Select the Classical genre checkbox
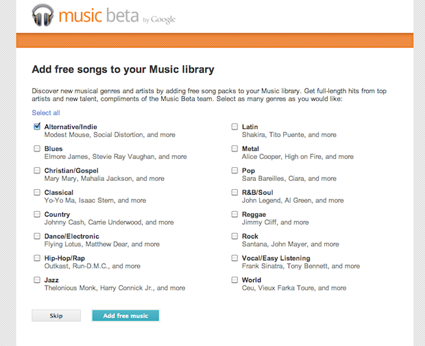The height and width of the screenshot is (346, 425). coord(36,193)
